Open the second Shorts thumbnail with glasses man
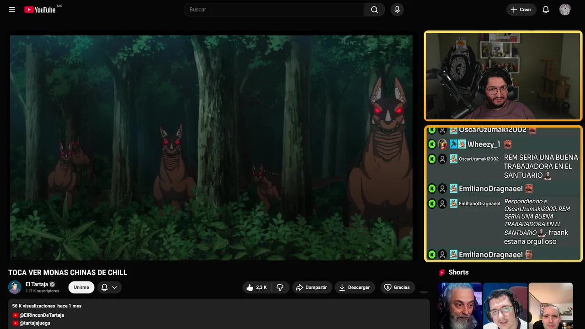The width and height of the screenshot is (585, 329). 505,306
